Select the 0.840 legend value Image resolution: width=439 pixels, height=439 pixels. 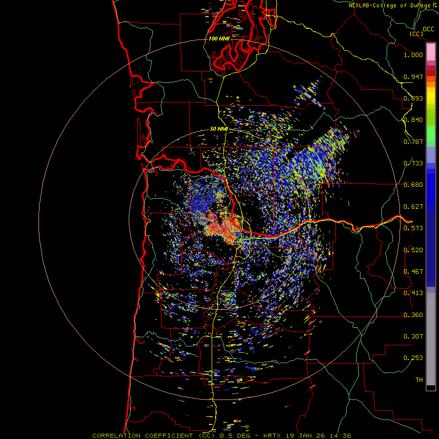(x=413, y=120)
